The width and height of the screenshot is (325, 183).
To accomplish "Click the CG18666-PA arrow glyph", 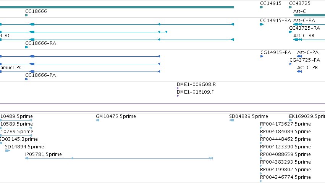I will click(x=26, y=79).
